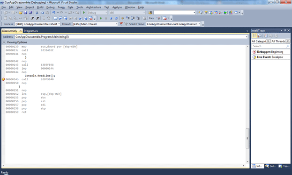The image size is (292, 175).
Task: Undo the last action
Action: click(53, 13)
